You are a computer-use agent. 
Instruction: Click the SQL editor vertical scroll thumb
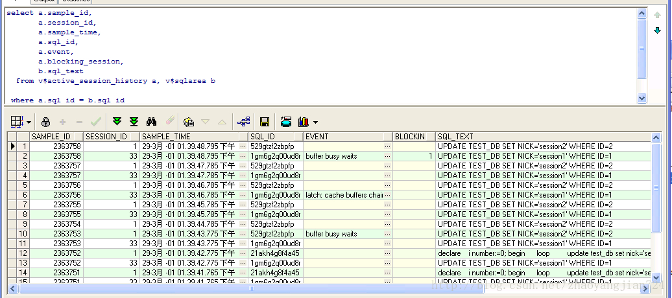point(642,49)
